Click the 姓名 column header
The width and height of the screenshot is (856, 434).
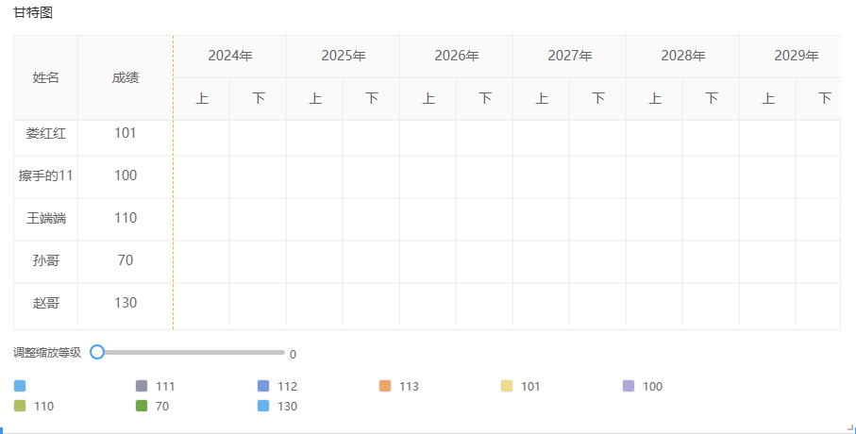coord(45,77)
